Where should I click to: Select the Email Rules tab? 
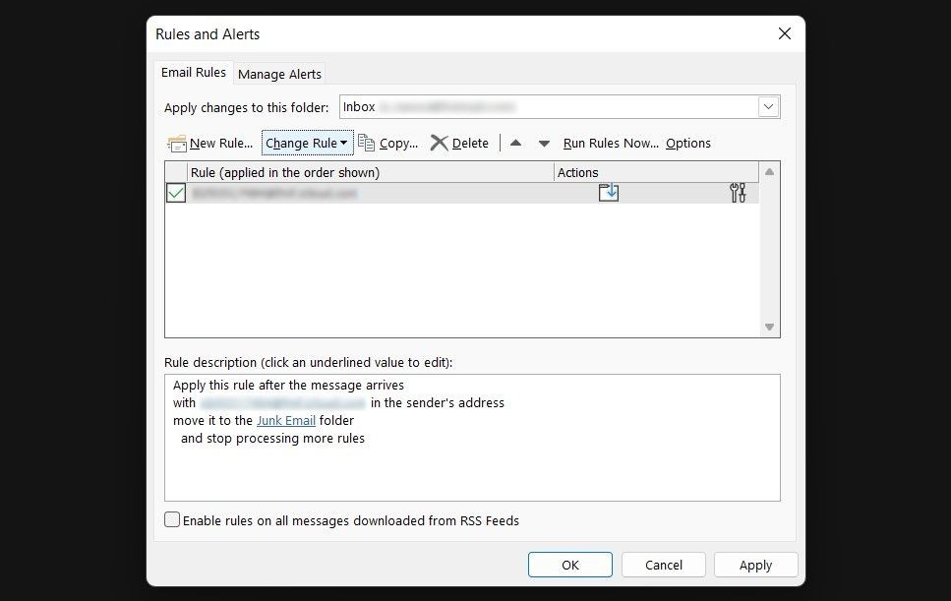pyautogui.click(x=194, y=72)
